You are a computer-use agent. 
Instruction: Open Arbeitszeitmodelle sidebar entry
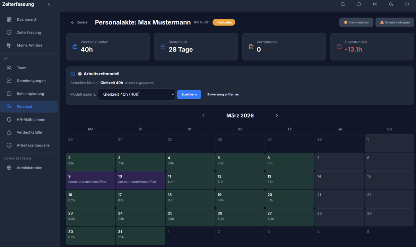(29, 145)
